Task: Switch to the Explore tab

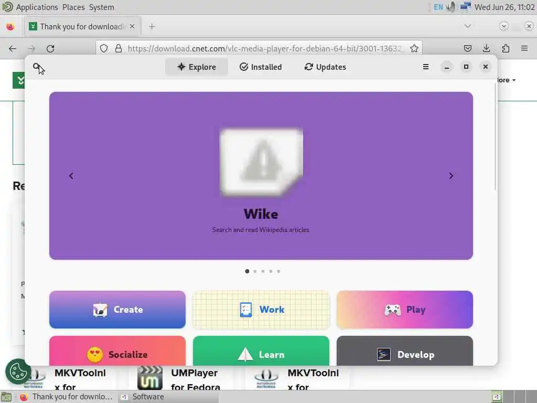Action: click(197, 67)
